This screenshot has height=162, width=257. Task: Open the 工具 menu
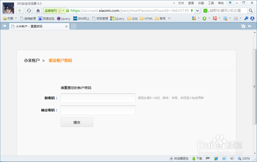coord(211,3)
